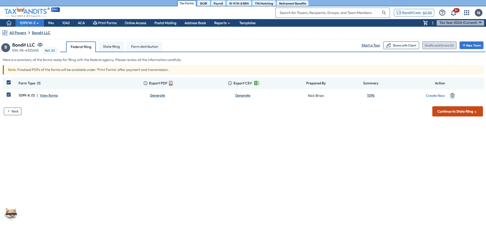Switch to the Payroll top tab
This screenshot has width=486, height=238.
tap(218, 4)
